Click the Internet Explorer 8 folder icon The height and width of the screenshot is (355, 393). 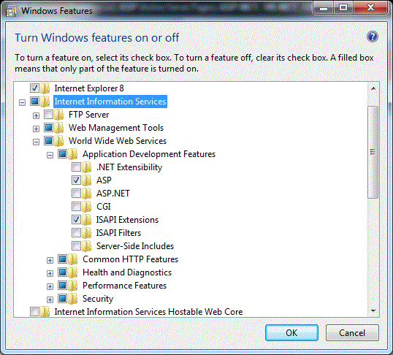[45, 88]
